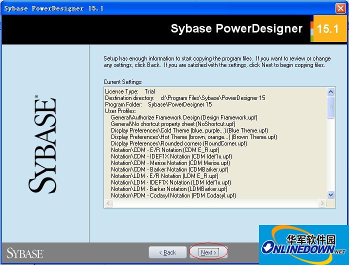
Task: Select the PDM - Codasyl Notation line
Action: tap(173, 195)
